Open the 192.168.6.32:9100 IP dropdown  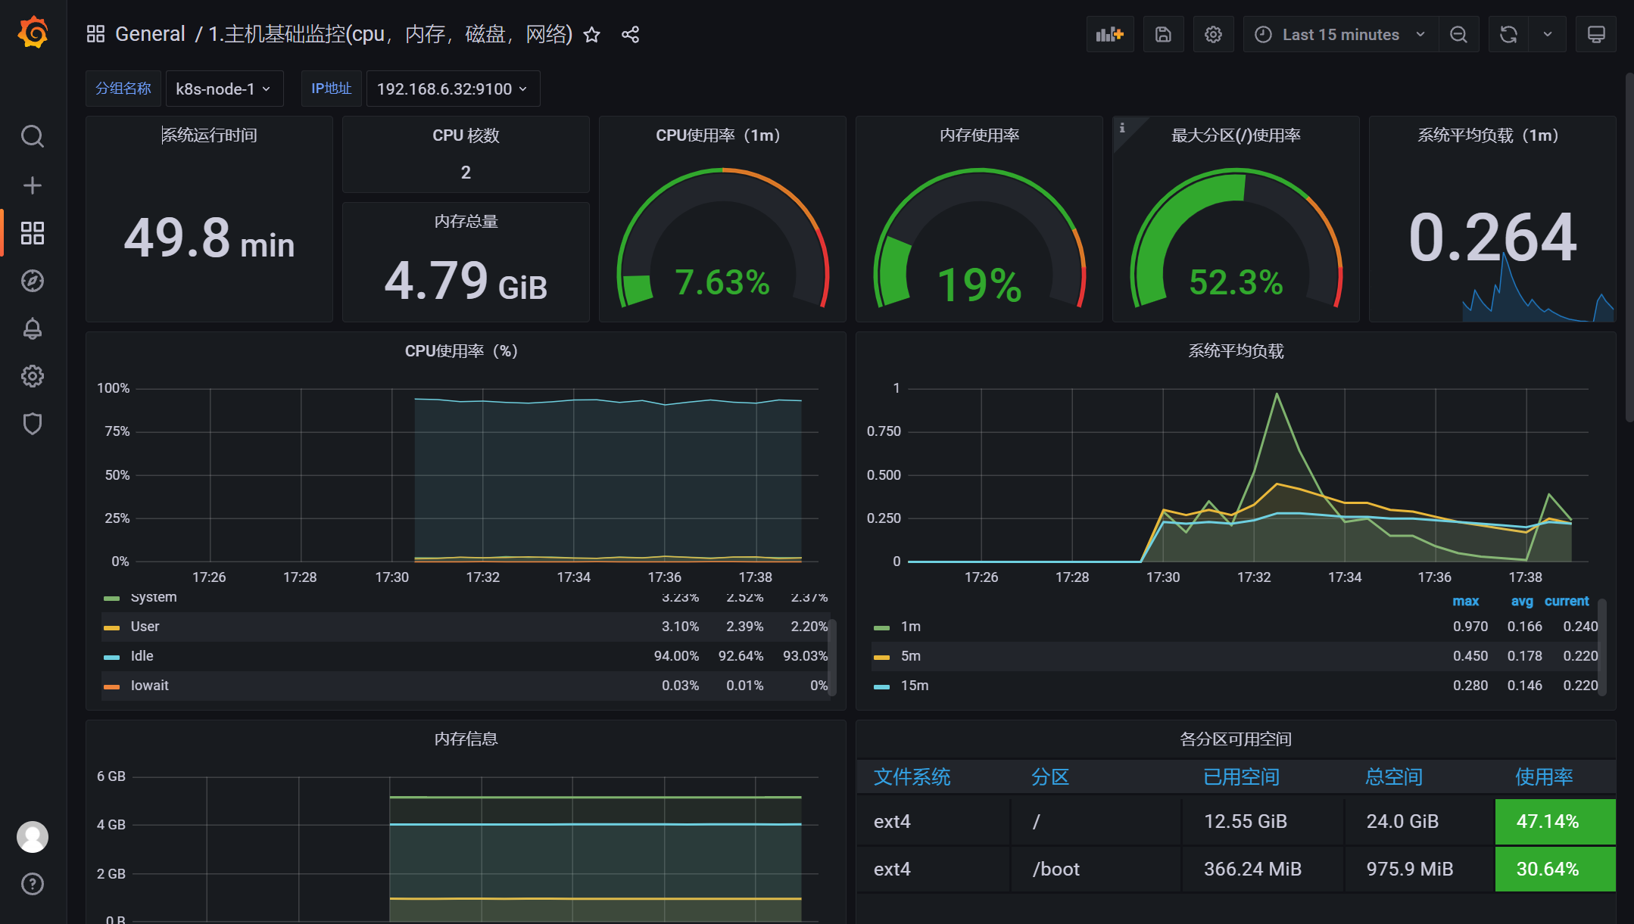click(x=452, y=89)
